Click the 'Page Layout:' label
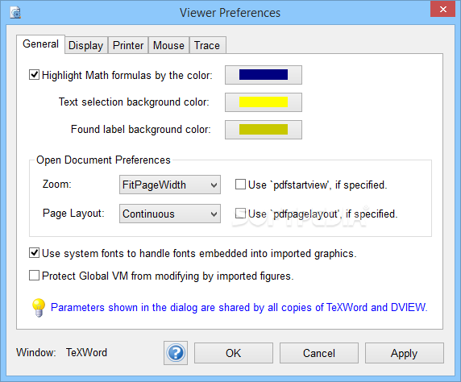 point(73,214)
